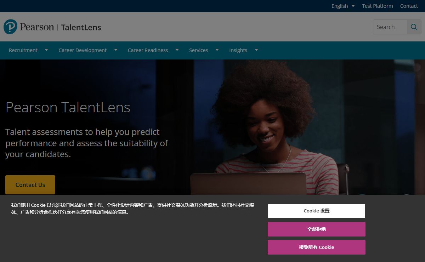Open the Career Readiness menu item
The height and width of the screenshot is (262, 425).
pos(148,50)
